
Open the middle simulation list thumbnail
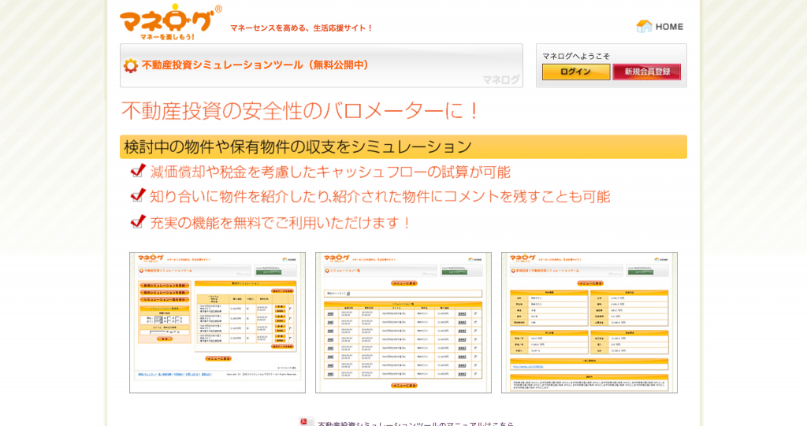(403, 322)
